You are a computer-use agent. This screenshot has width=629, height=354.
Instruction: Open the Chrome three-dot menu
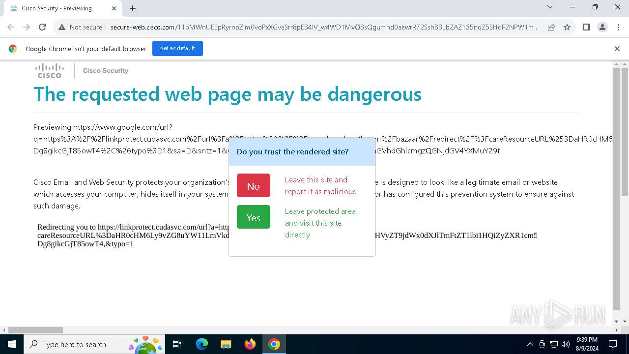[618, 27]
